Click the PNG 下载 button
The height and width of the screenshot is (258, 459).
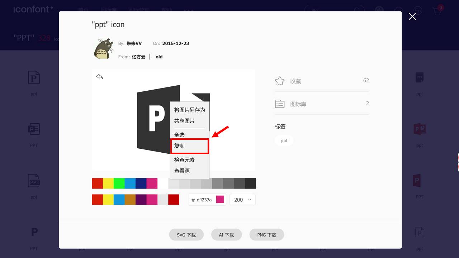point(267,235)
